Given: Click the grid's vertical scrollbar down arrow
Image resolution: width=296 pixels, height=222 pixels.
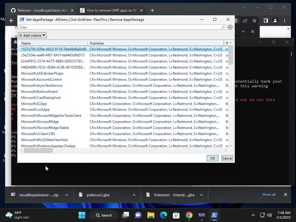Looking at the screenshot, I should [x=231, y=146].
